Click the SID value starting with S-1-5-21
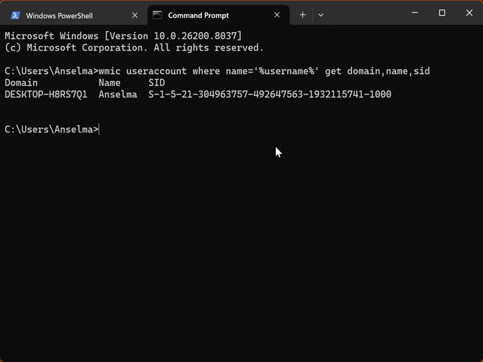483x362 pixels. (269, 94)
